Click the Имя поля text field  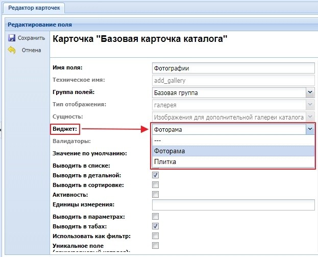[x=233, y=67]
